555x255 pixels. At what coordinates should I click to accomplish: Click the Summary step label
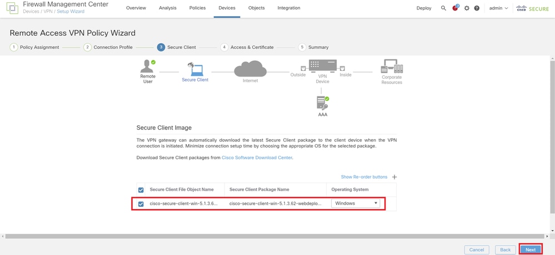point(318,47)
